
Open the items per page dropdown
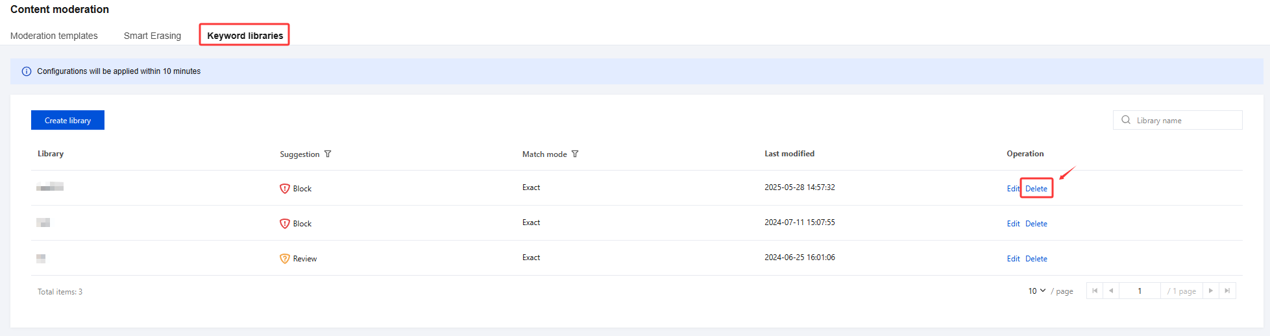1036,291
